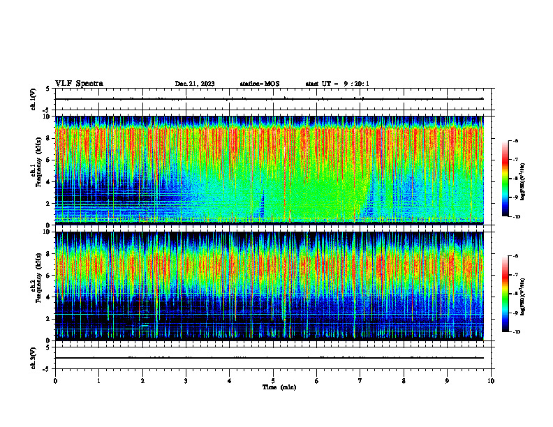553x427 pixels.
Task: Click the "-10" label on ch.2 colorbar
Action: coord(516,332)
